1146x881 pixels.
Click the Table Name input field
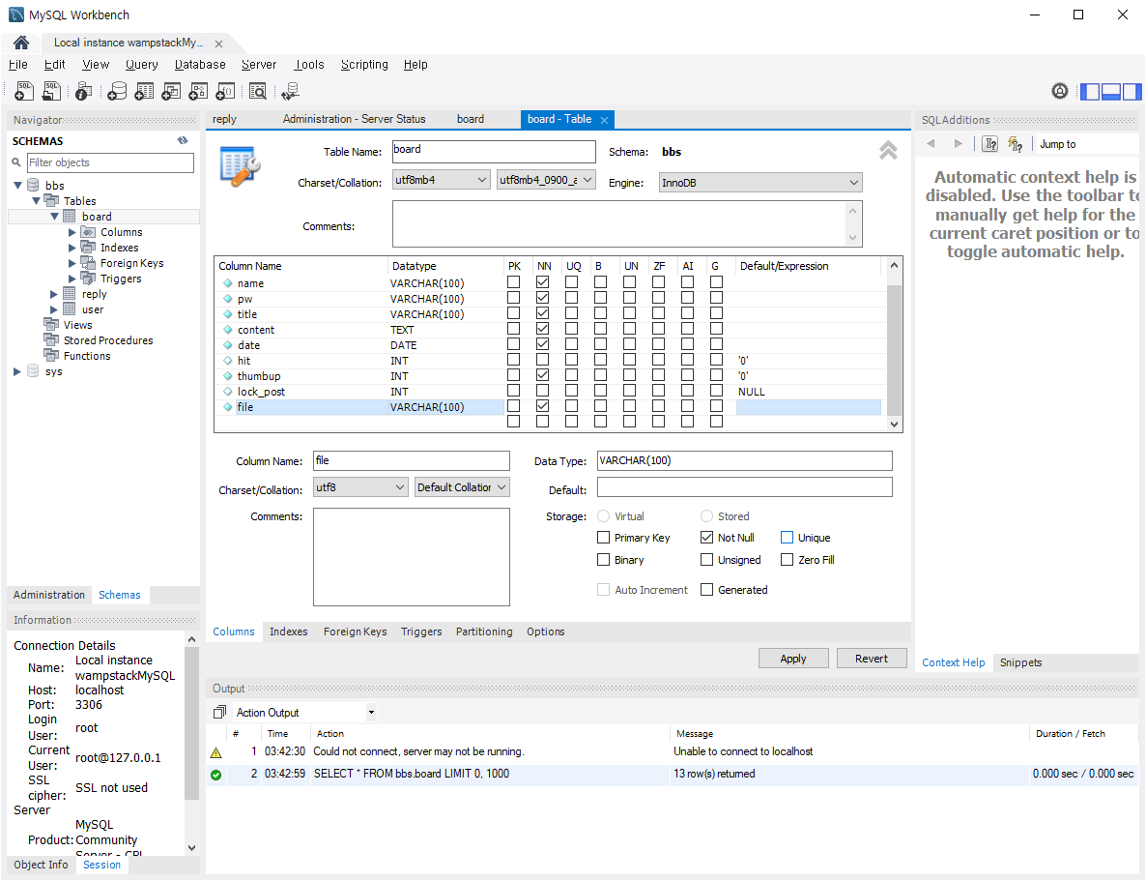[x=494, y=152]
